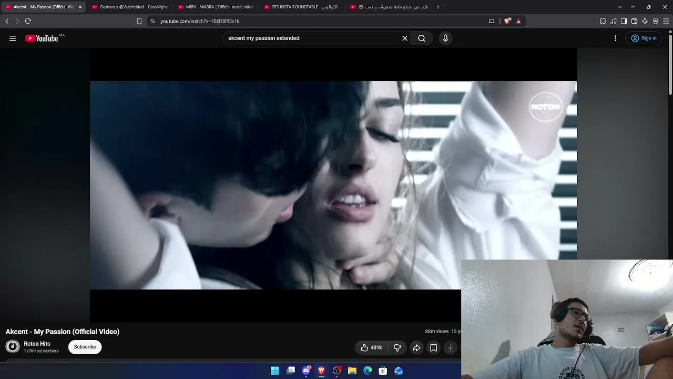Open Brave browser taskbar icon
673x379 pixels.
point(321,371)
